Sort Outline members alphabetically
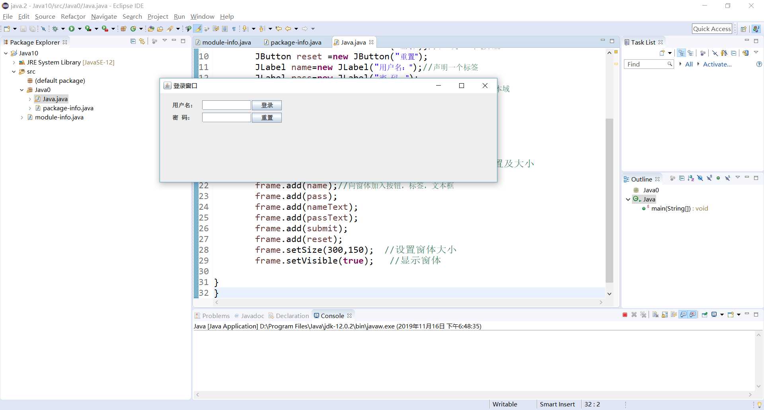This screenshot has height=410, width=764. click(691, 178)
